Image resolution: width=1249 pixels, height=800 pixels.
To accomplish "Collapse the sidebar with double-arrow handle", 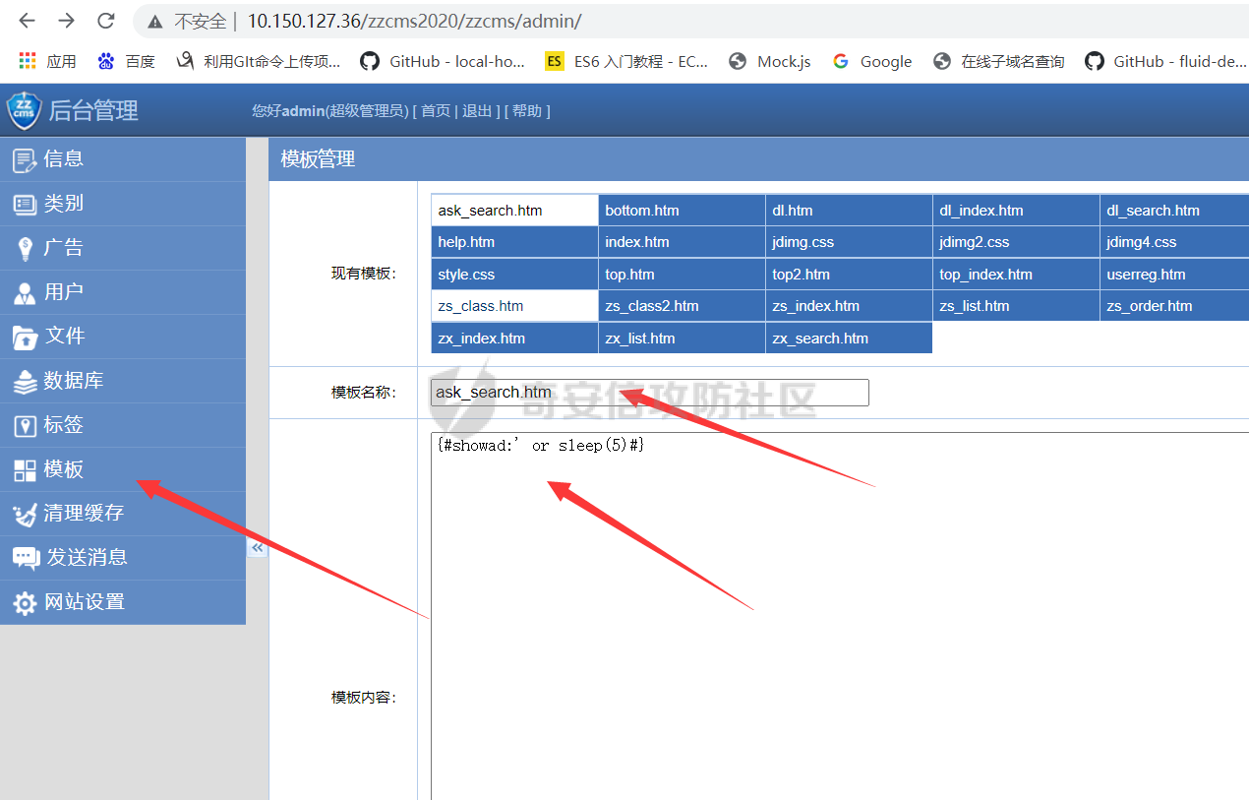I will coord(258,547).
